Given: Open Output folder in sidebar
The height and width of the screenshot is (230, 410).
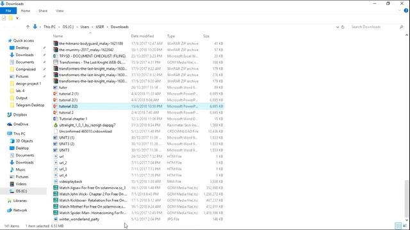Looking at the screenshot, I should pos(21,98).
